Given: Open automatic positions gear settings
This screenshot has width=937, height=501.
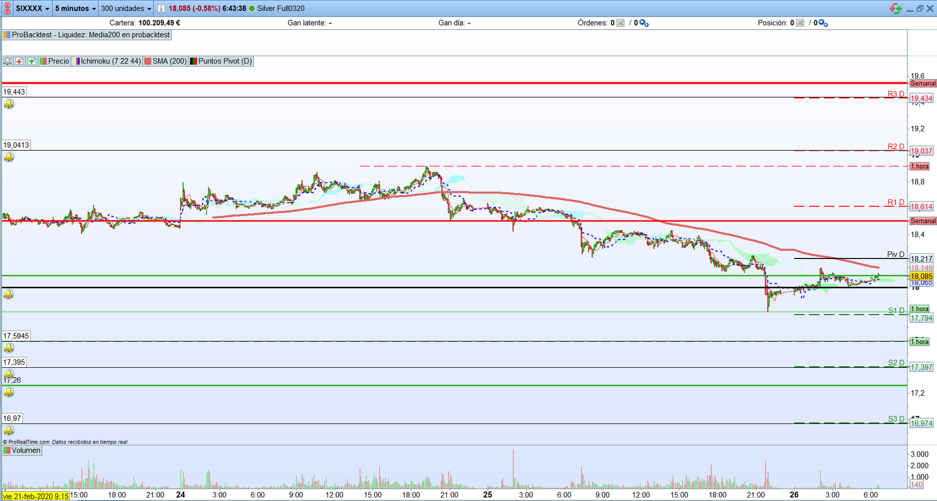Looking at the screenshot, I should (823, 23).
